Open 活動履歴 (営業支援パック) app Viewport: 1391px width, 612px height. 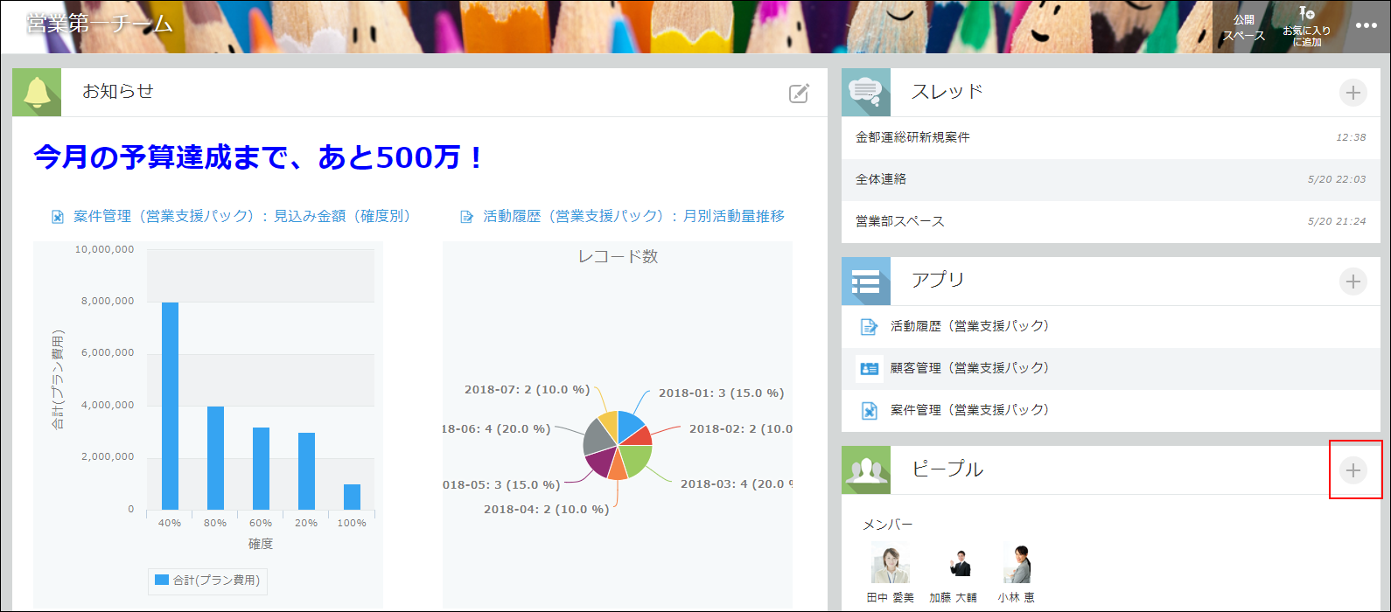(969, 326)
